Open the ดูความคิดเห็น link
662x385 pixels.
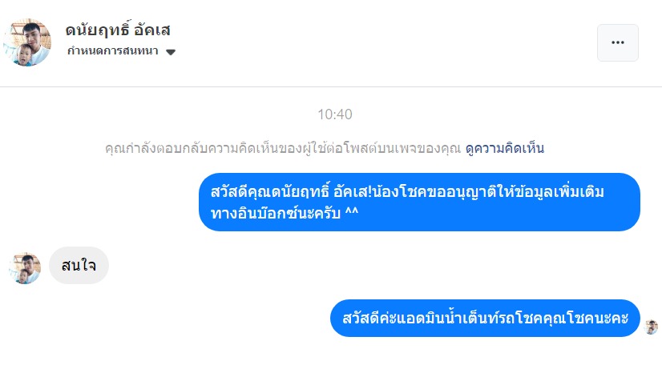[x=505, y=148]
